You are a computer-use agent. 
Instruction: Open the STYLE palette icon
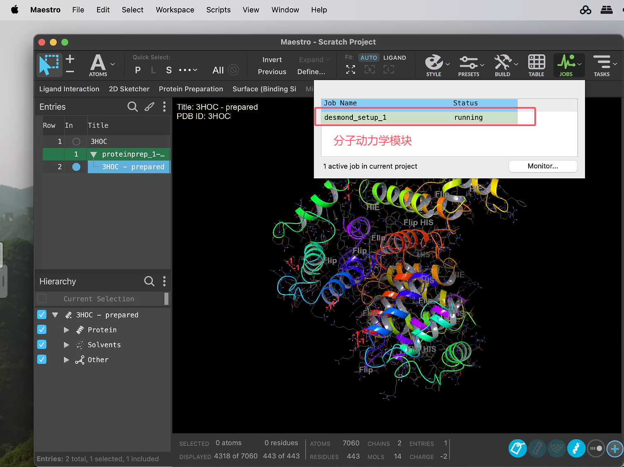(434, 66)
